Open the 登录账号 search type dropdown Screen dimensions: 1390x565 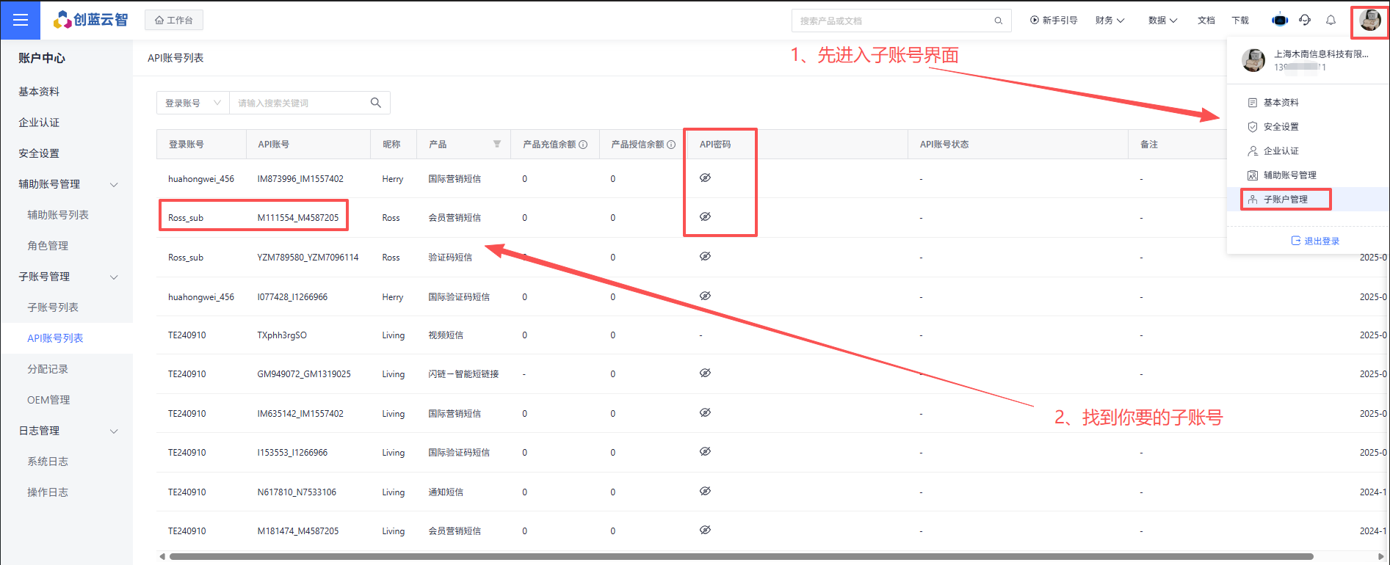pos(193,103)
